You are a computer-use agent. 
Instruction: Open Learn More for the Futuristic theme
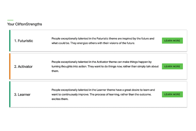point(172,41)
